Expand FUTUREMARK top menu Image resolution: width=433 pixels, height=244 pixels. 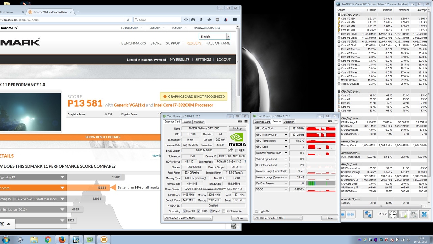(132, 28)
